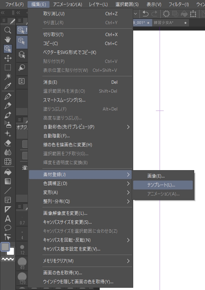This screenshot has height=290, width=205.
Task: Click ベクターをSVG形式でコピー(K) entry
Action: (x=80, y=52)
